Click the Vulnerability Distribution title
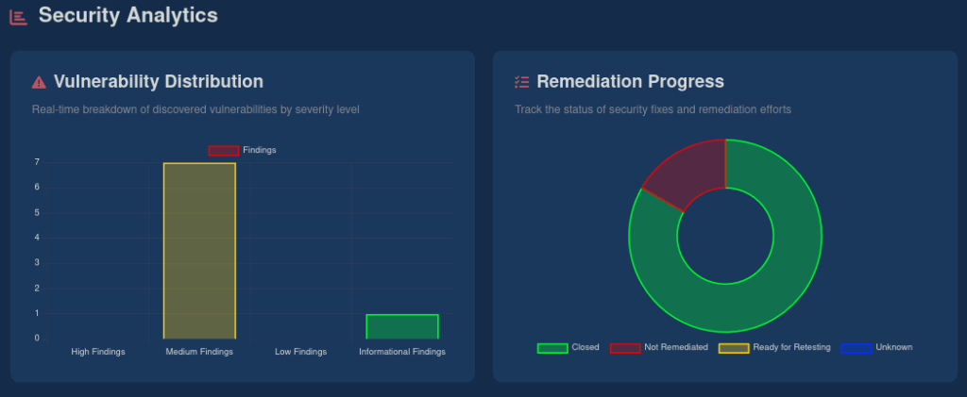 pos(159,82)
